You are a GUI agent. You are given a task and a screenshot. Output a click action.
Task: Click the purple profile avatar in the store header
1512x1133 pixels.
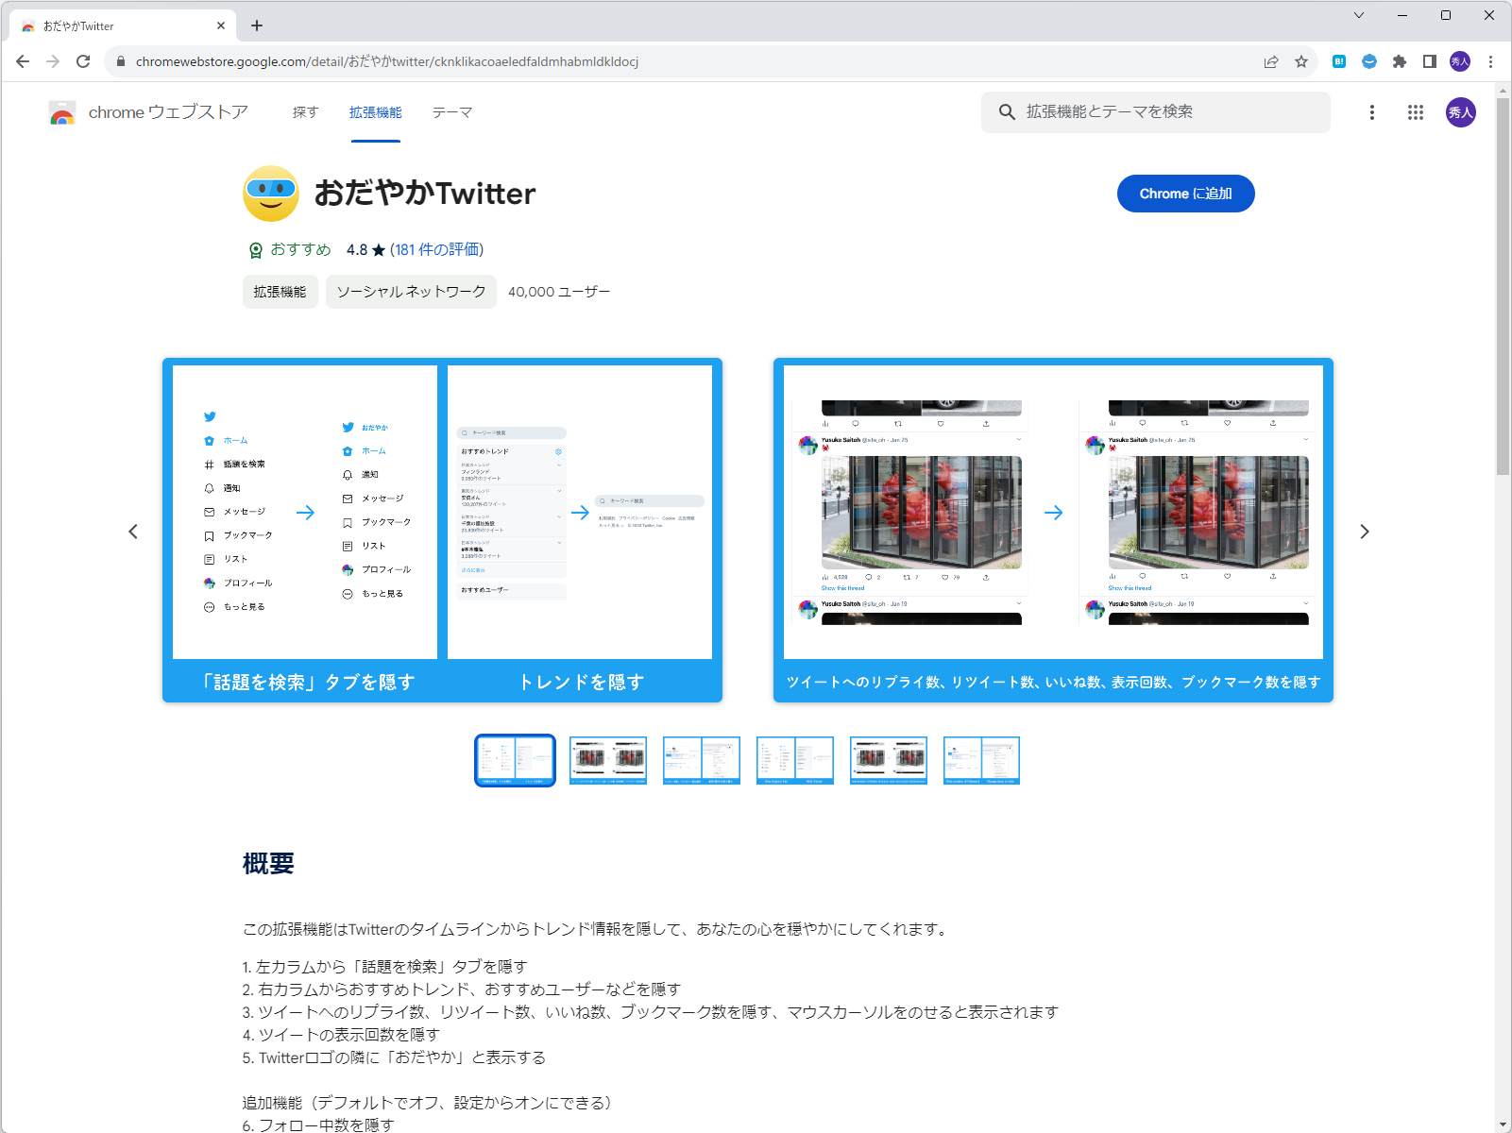(1460, 112)
